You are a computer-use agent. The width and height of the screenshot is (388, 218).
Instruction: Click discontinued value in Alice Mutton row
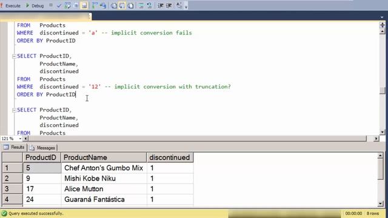(170, 189)
